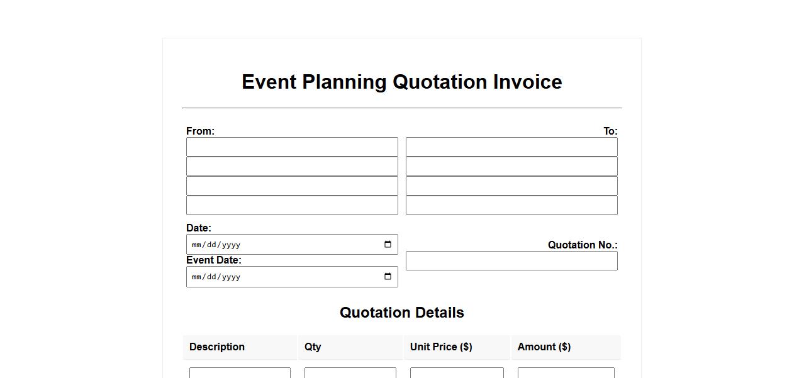Select the year segment of the Event Date field
The width and height of the screenshot is (804, 378).
pos(230,277)
